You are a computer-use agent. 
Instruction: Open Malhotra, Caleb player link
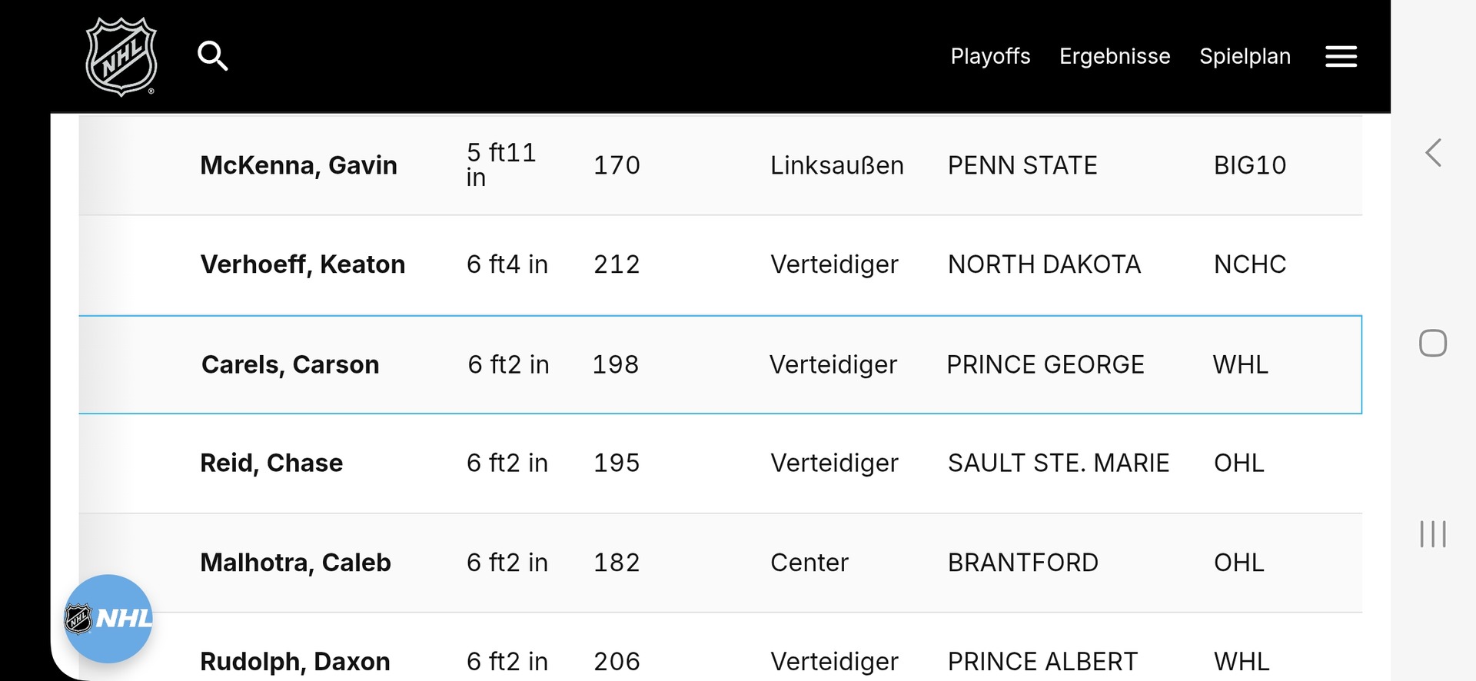[295, 563]
